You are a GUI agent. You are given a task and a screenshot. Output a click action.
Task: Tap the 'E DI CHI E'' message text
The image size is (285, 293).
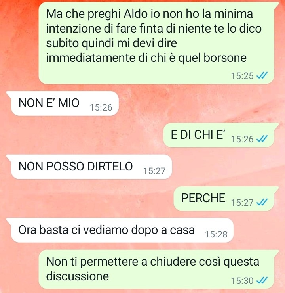(198, 134)
